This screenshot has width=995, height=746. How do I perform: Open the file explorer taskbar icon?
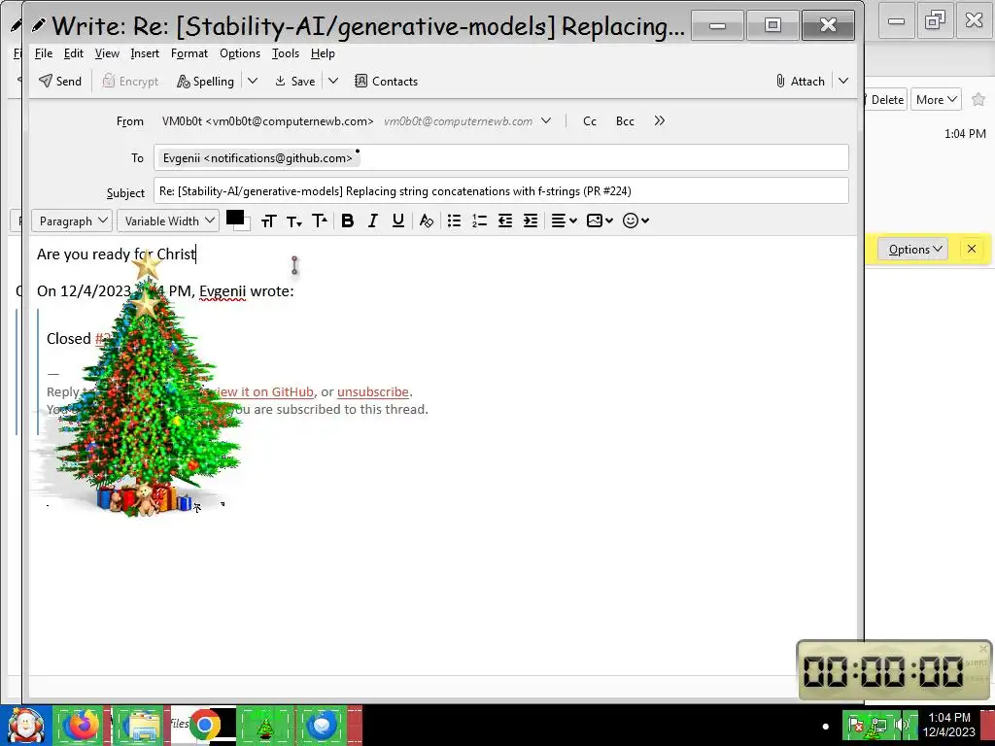[141, 726]
